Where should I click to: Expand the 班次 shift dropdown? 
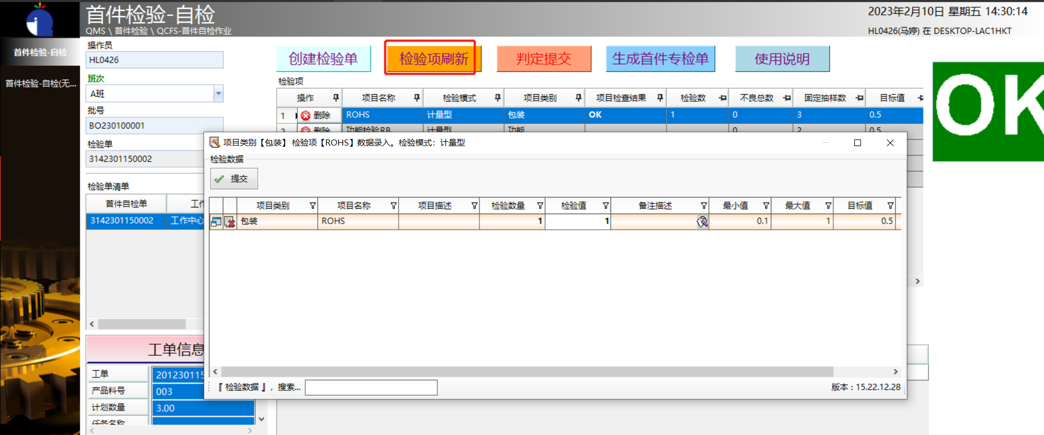click(x=218, y=94)
